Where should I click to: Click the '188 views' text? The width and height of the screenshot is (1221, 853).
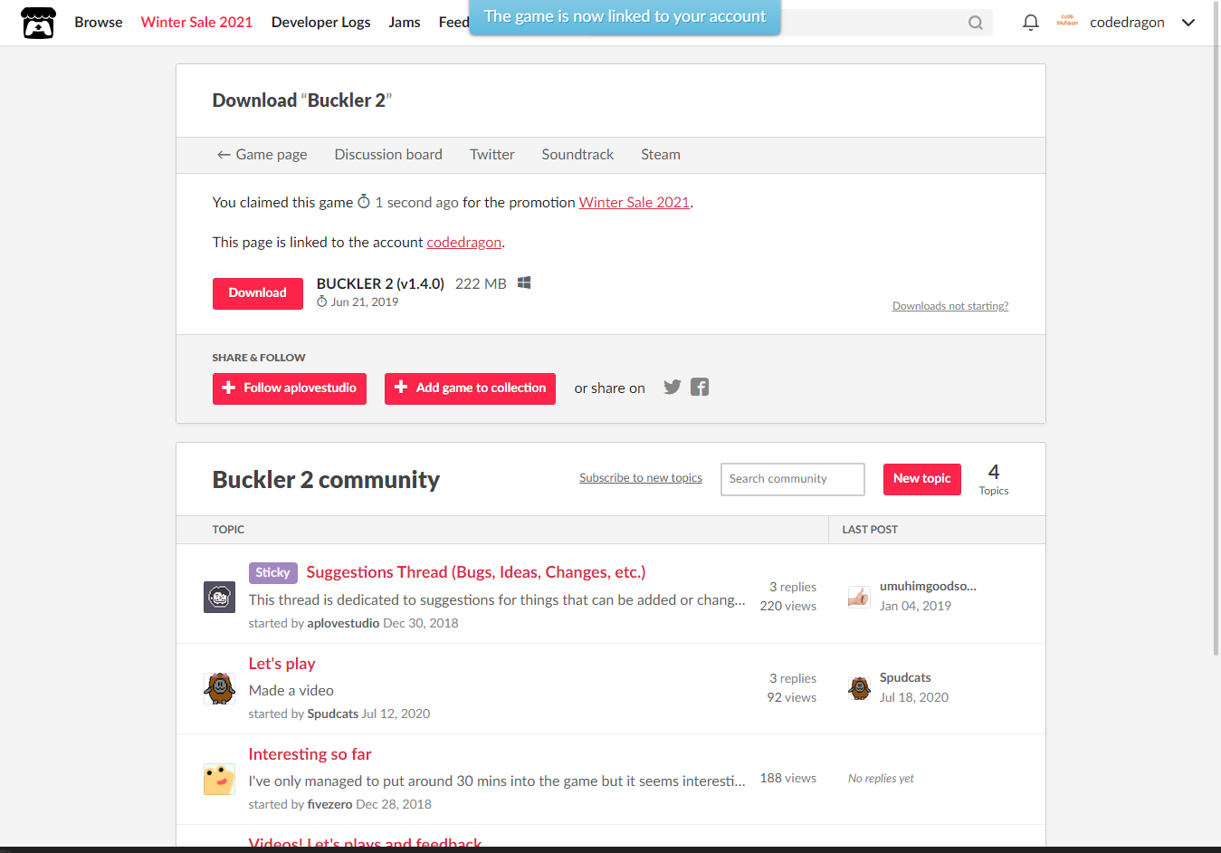click(788, 778)
